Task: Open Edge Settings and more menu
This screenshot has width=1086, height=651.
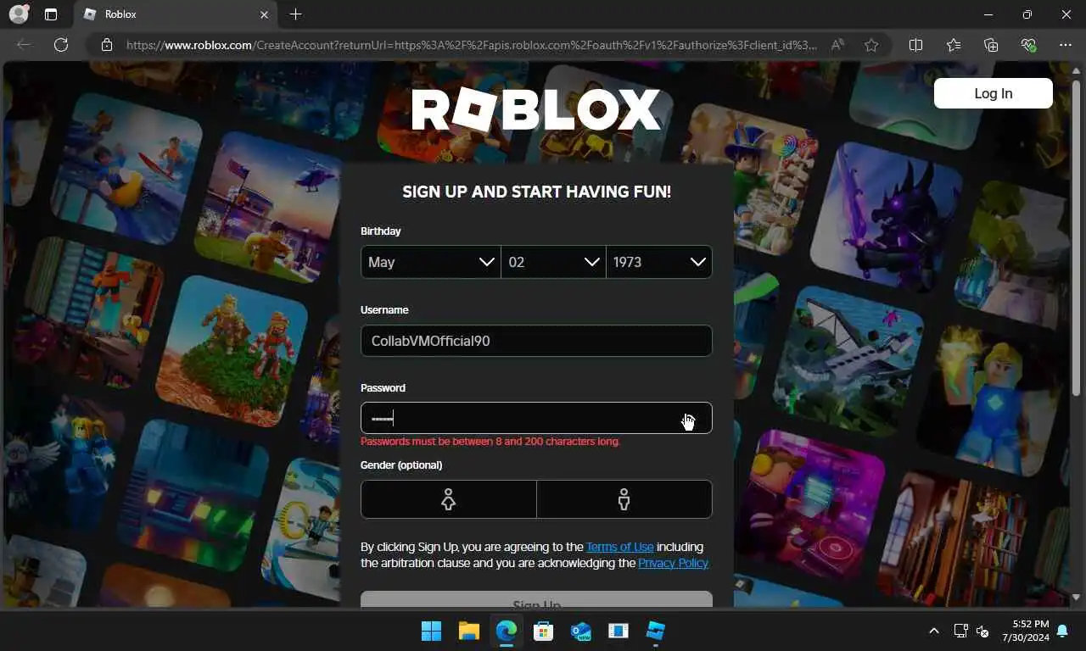Action: pos(1066,45)
